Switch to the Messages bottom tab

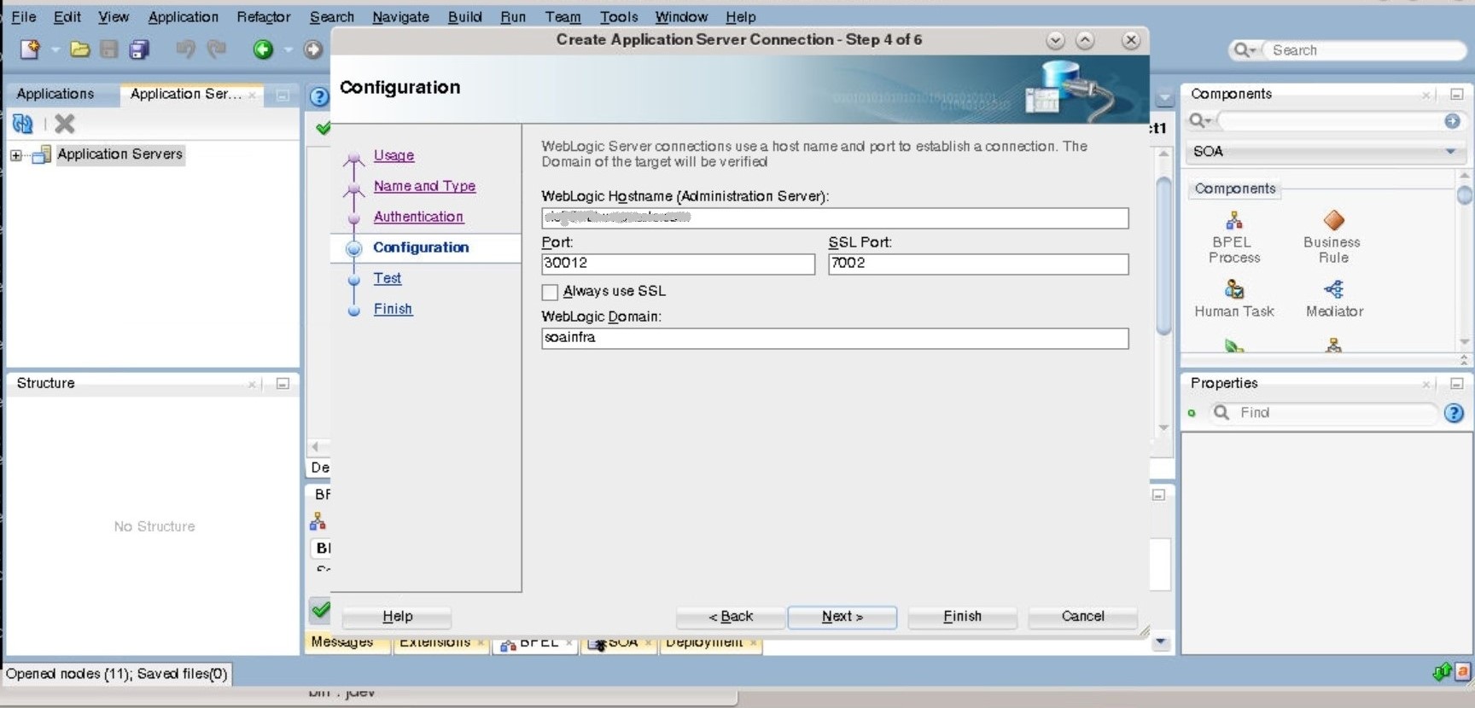click(x=342, y=643)
